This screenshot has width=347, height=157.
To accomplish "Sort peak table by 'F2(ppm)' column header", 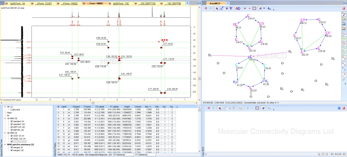I will [76, 107].
